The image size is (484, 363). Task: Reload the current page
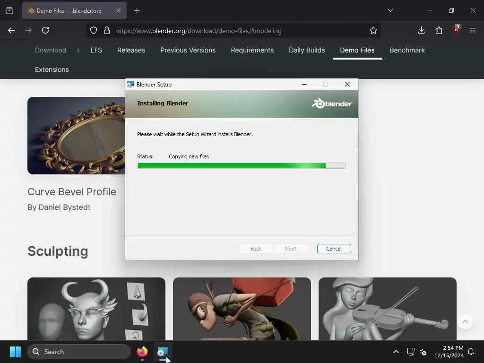tap(45, 30)
